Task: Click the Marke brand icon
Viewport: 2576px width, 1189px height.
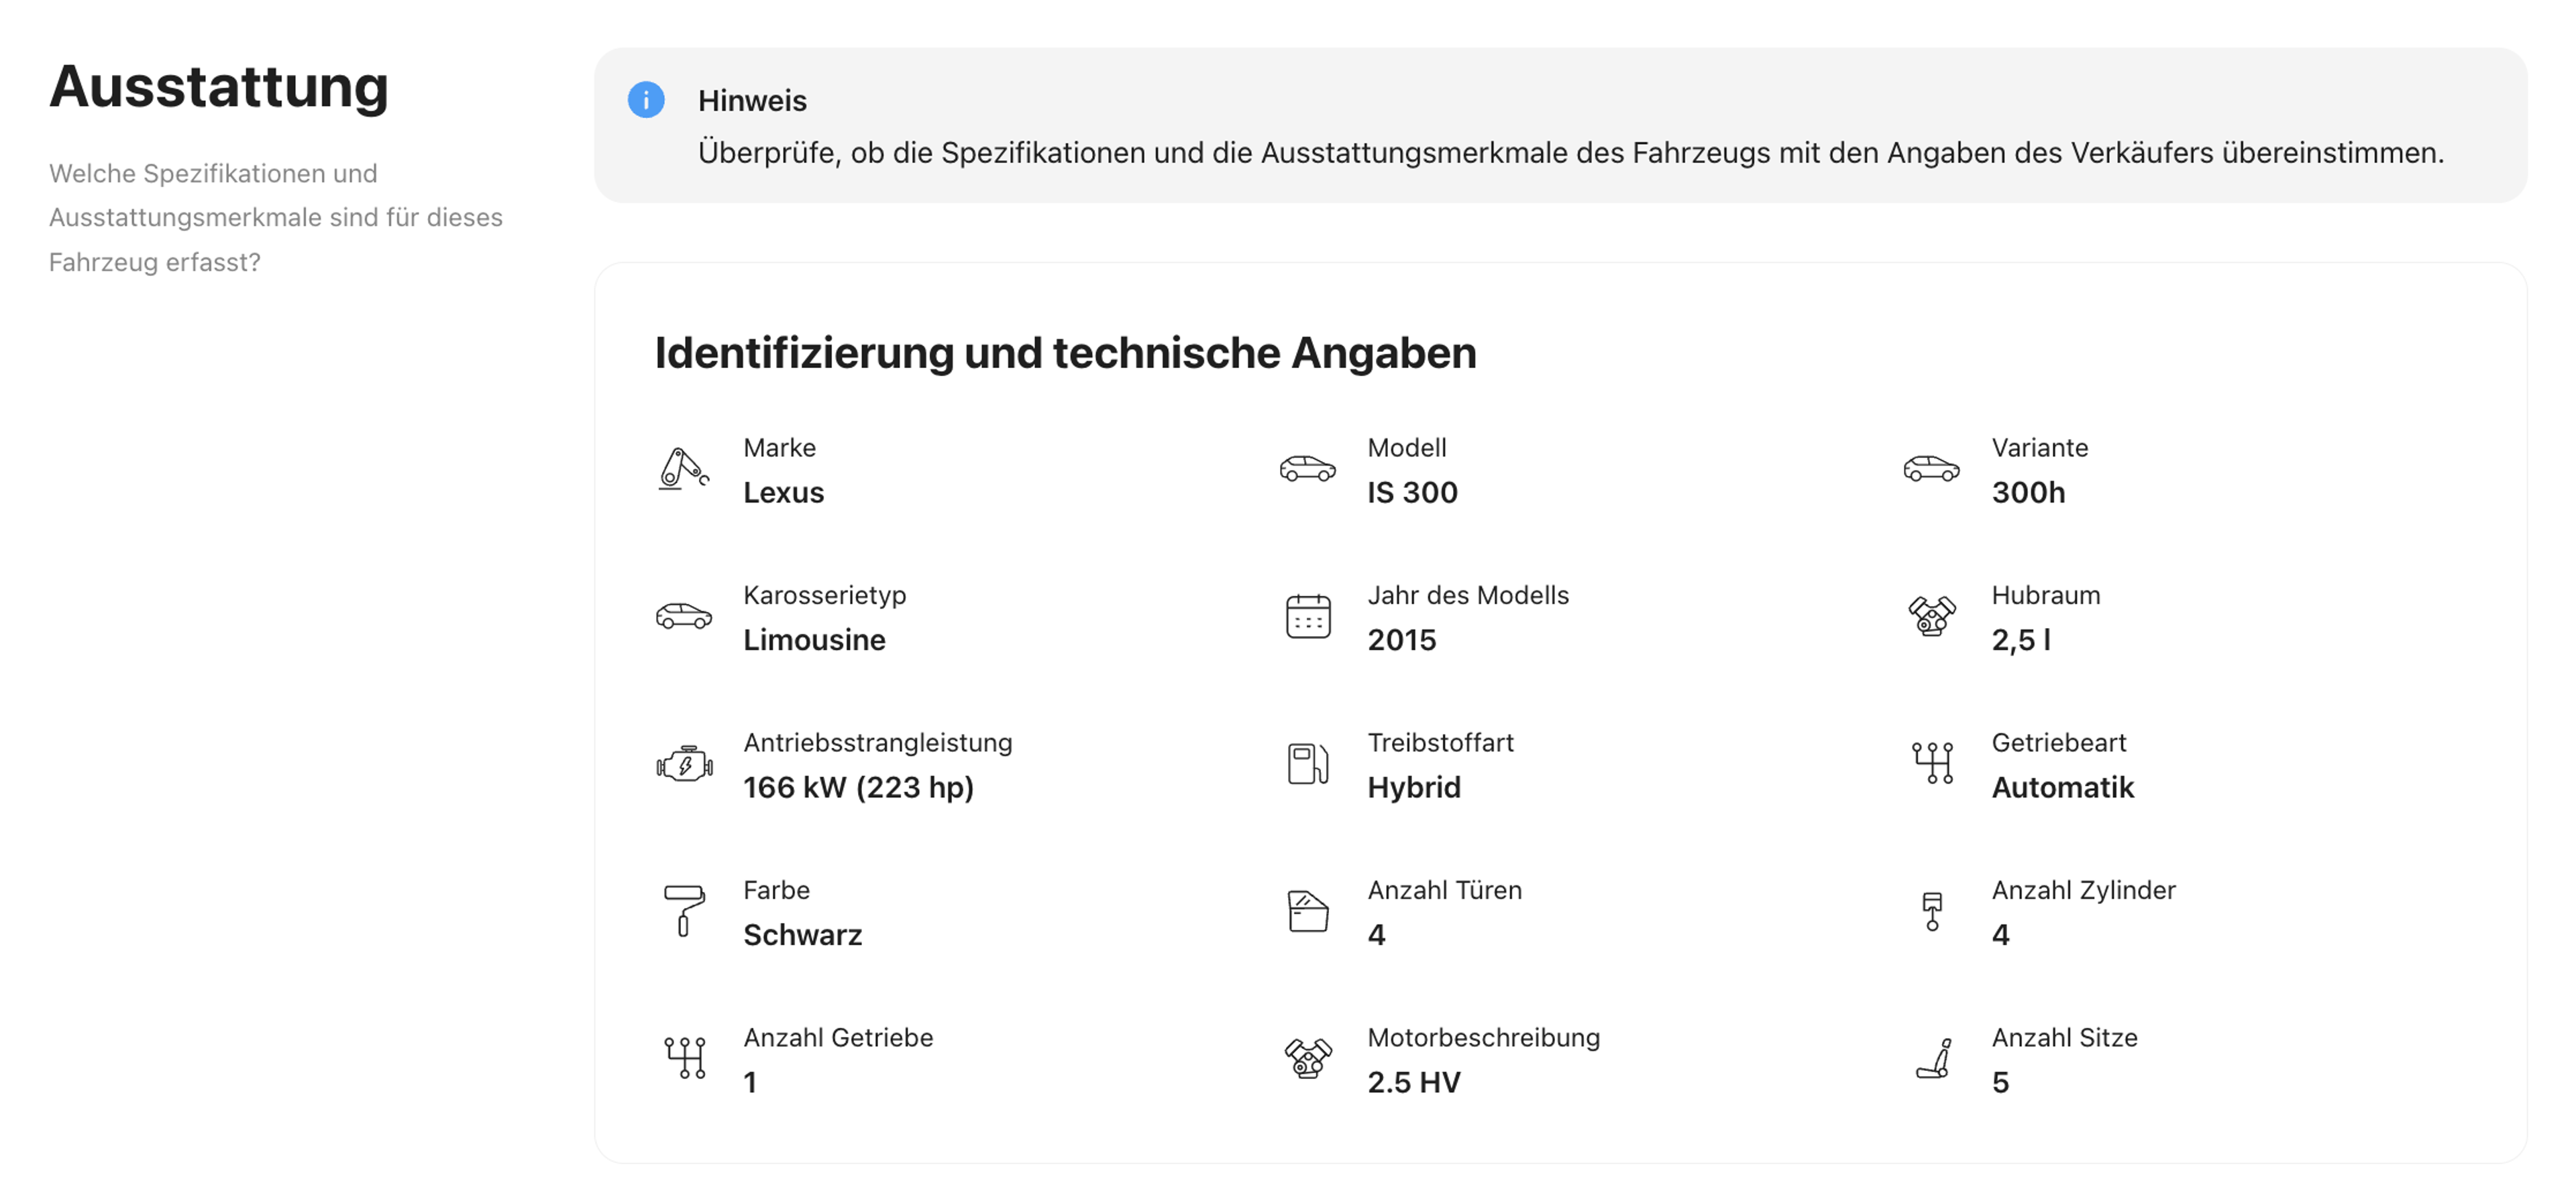Action: [683, 468]
